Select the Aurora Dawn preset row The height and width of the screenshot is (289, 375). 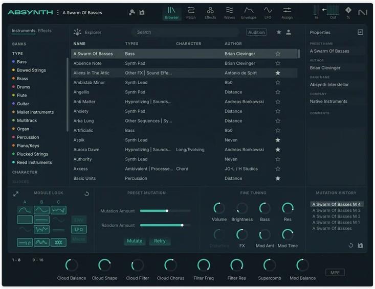click(x=184, y=150)
